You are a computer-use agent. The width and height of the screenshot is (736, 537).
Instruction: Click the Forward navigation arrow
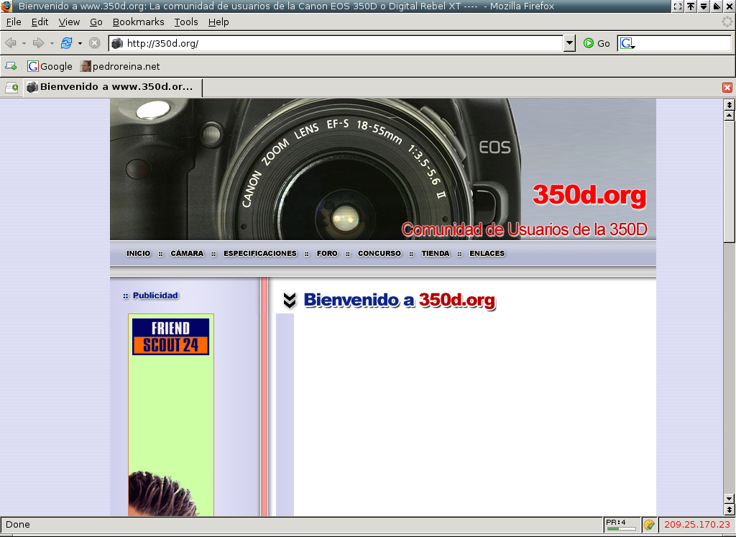click(x=39, y=43)
